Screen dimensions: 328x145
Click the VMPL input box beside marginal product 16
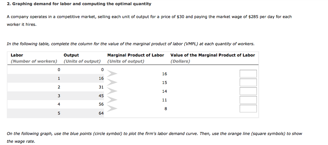(x=248, y=74)
